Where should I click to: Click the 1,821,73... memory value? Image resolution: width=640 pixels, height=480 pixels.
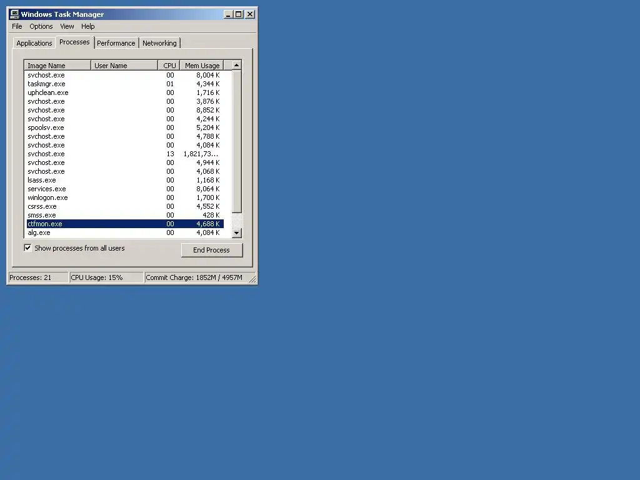pyautogui.click(x=201, y=154)
